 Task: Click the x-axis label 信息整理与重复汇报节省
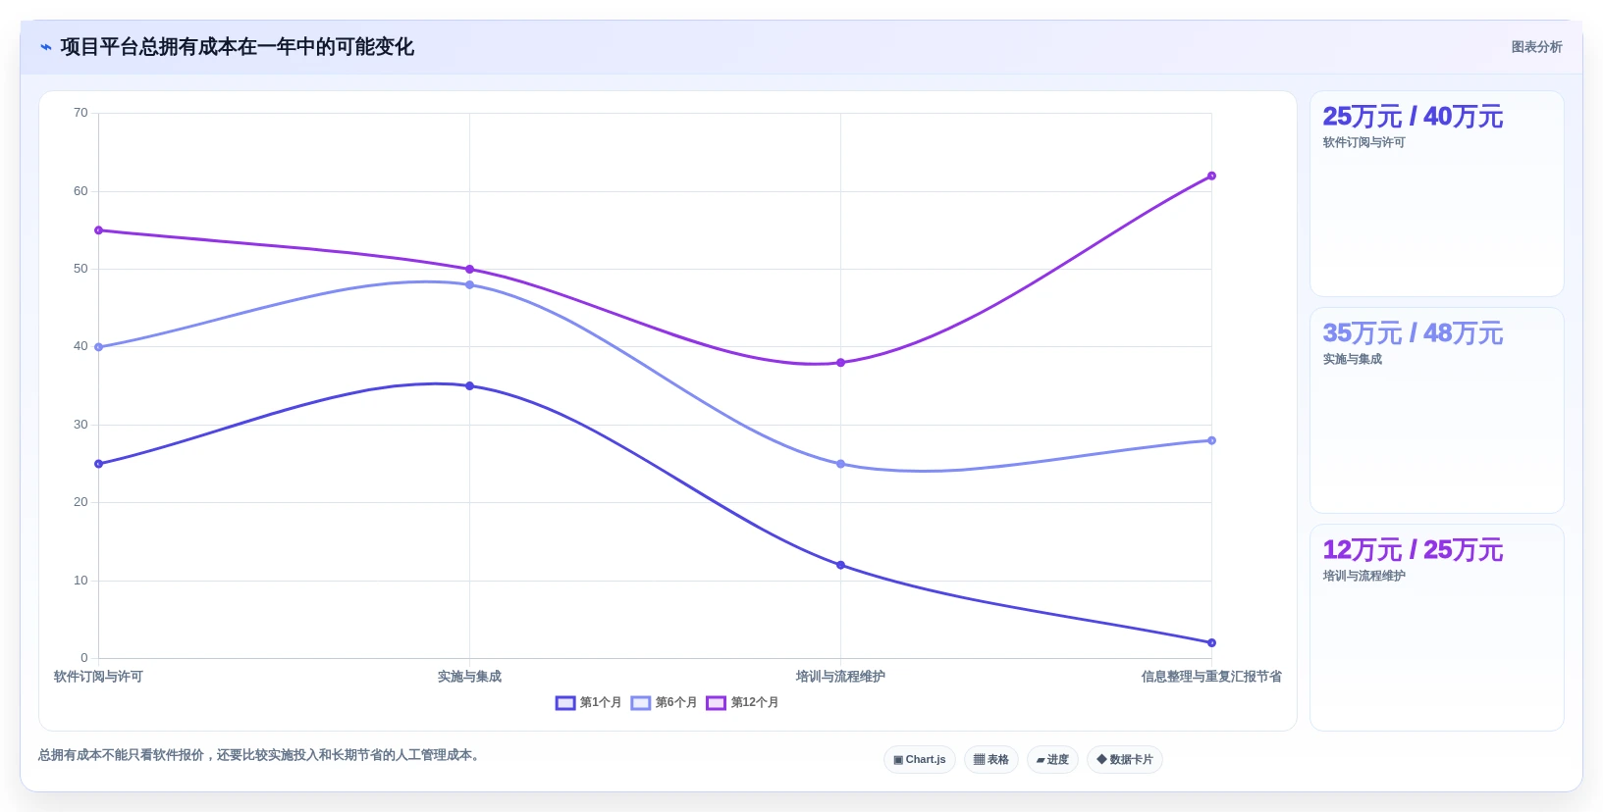point(1211,677)
